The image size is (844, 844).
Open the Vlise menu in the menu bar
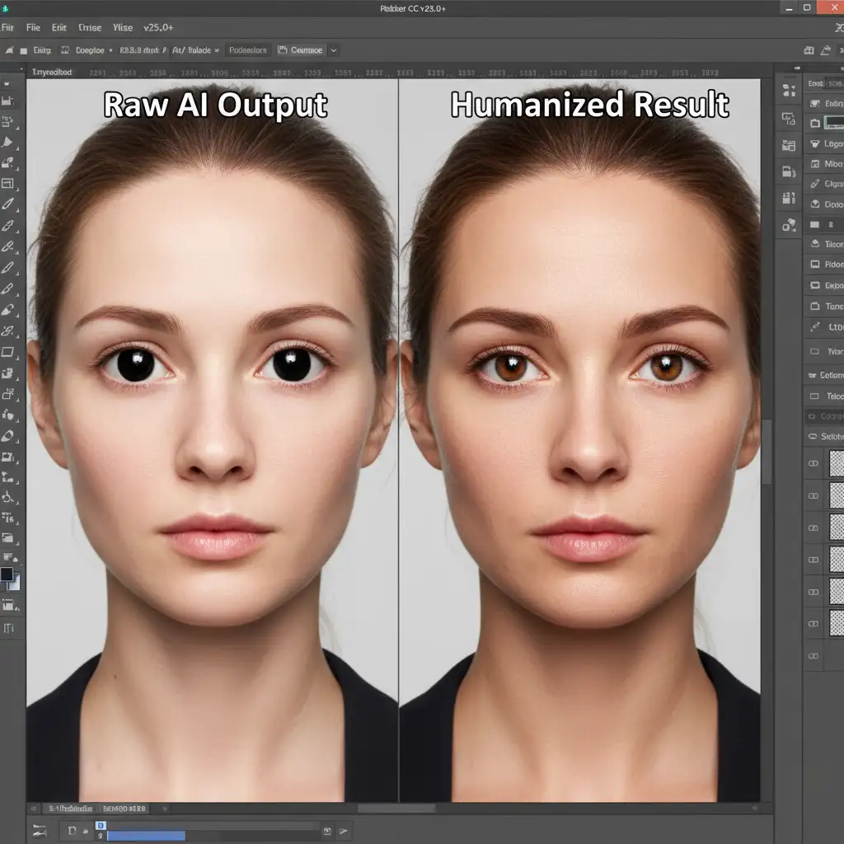pos(122,27)
